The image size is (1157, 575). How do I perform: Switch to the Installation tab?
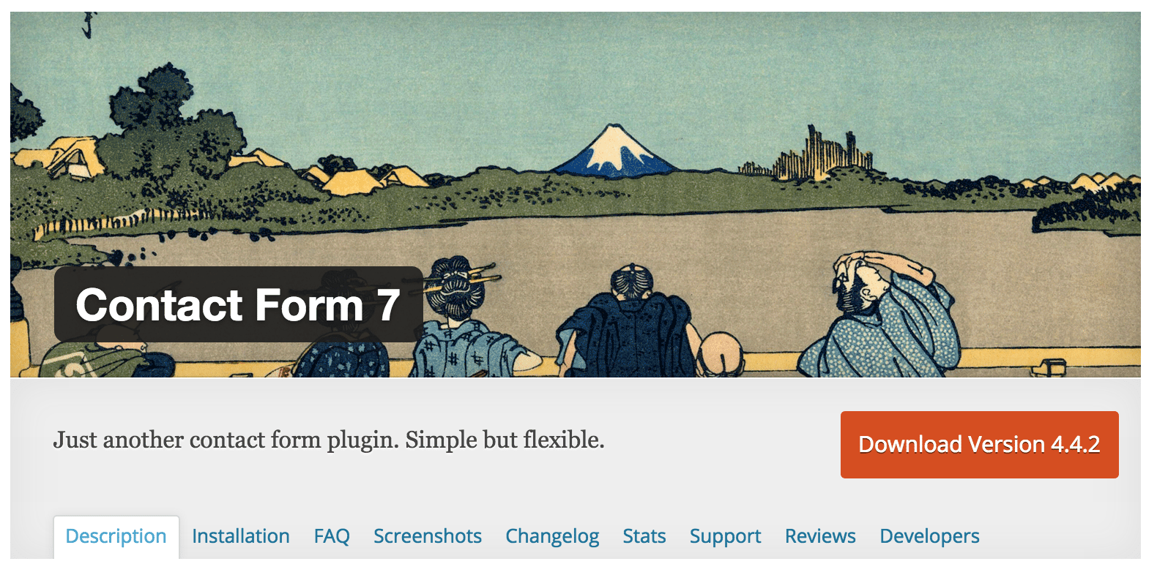coord(241,536)
